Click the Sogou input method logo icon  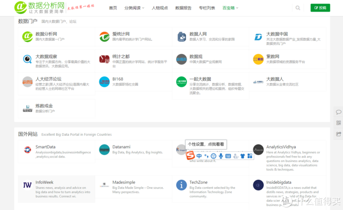190,156
